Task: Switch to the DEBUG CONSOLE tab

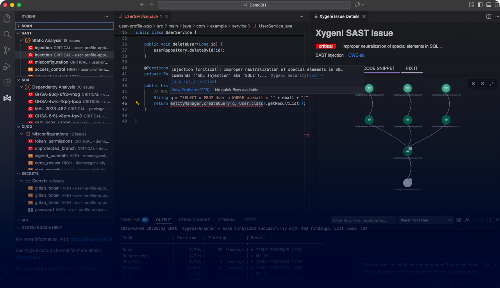Action: 195,220
